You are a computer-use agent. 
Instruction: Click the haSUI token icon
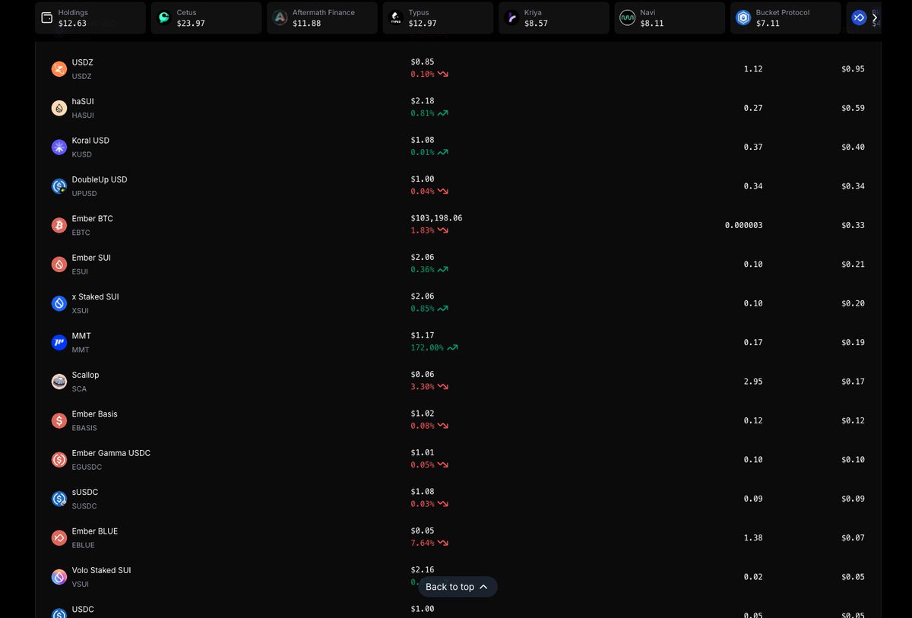click(59, 108)
